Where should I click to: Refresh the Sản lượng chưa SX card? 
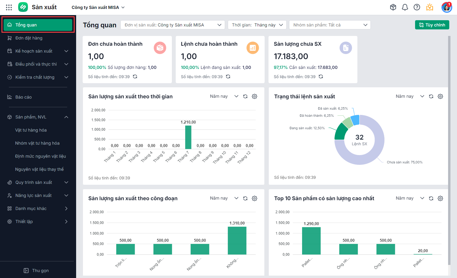(321, 77)
